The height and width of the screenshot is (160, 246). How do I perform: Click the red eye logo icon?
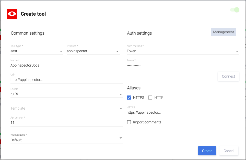pos(12,14)
